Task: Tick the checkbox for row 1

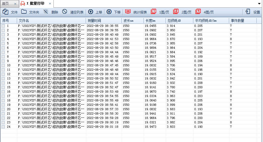Action: (x=3, y=26)
